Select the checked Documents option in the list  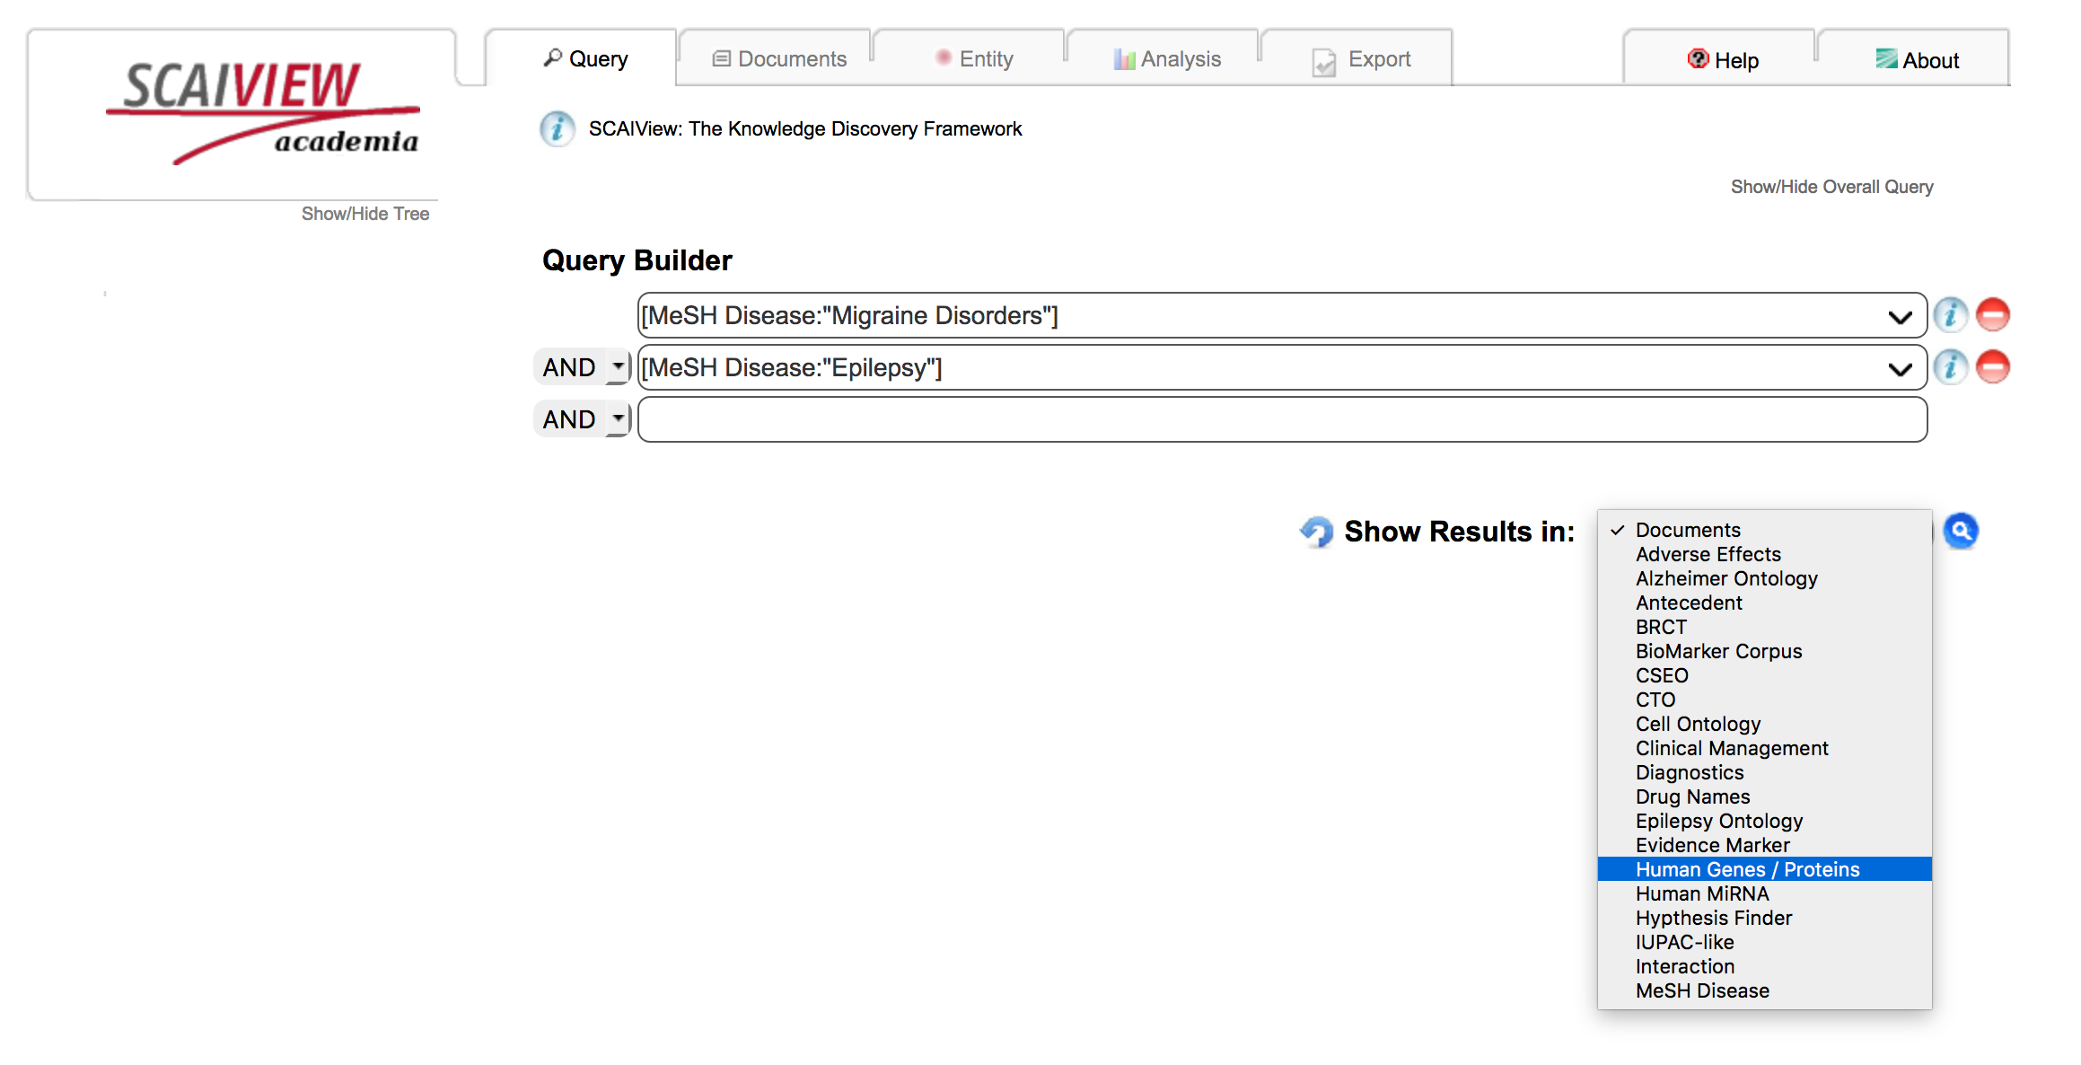(1688, 530)
